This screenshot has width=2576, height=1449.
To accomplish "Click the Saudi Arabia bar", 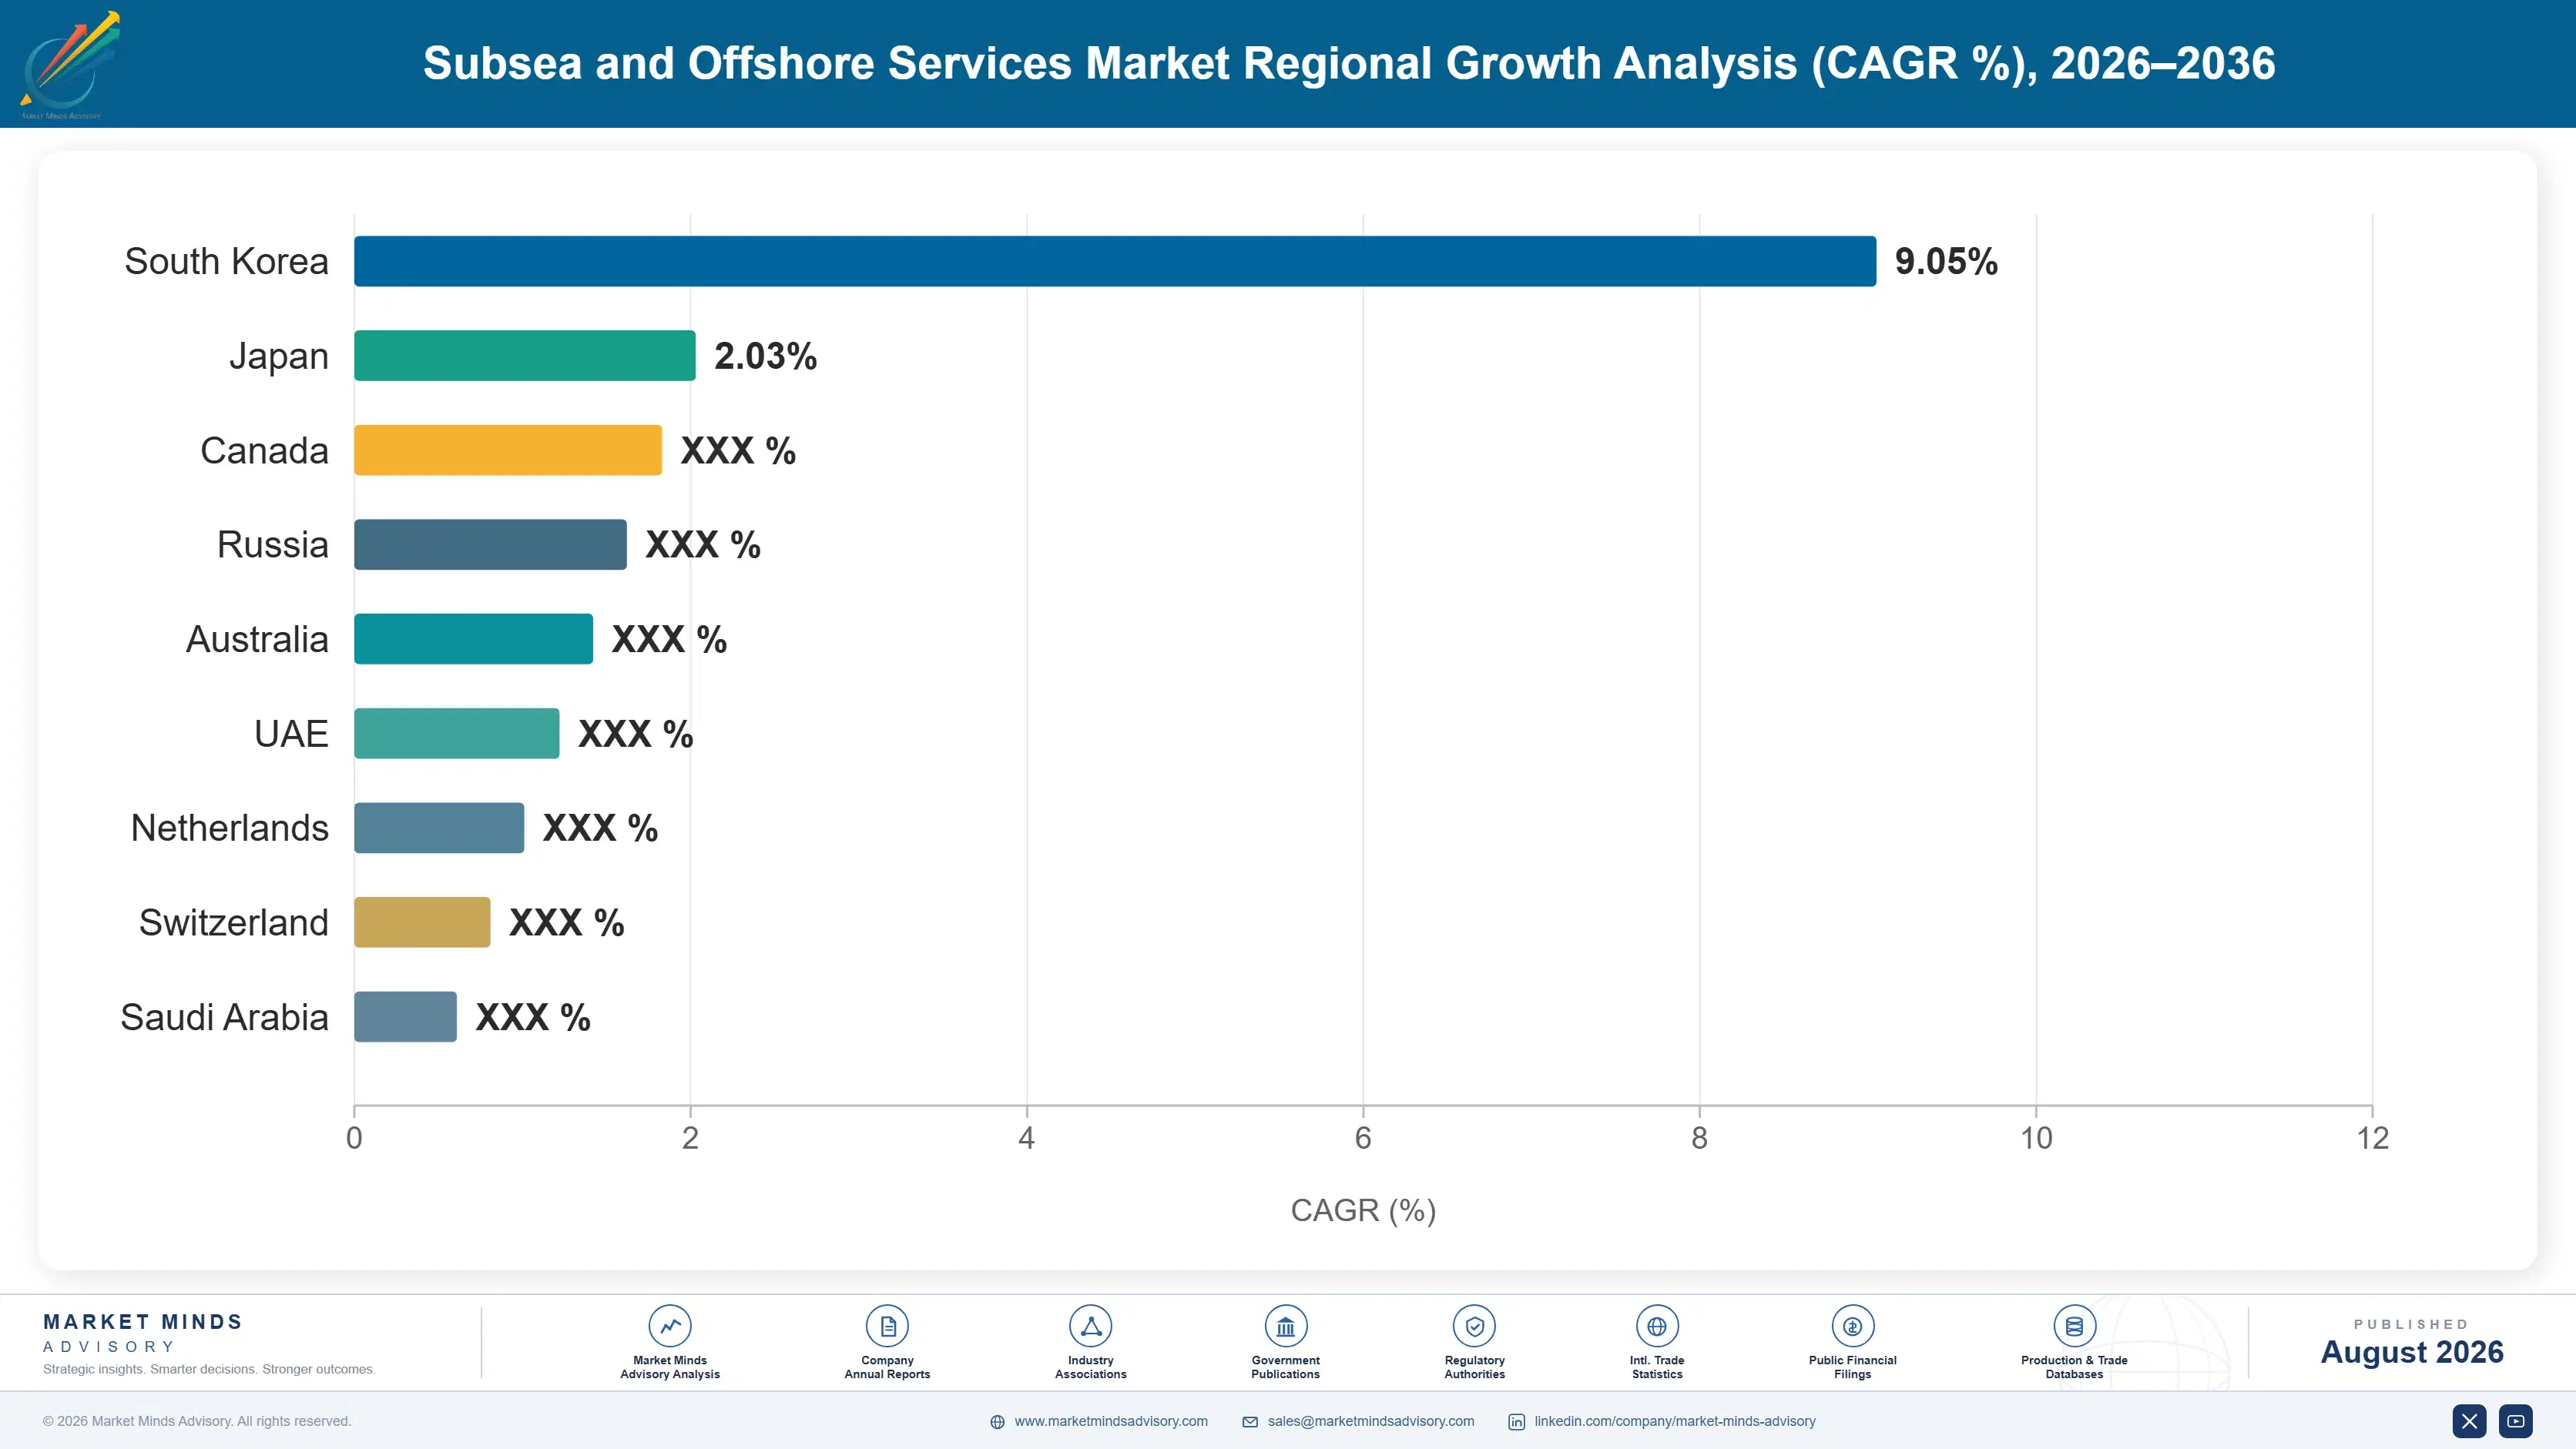I will point(405,1017).
